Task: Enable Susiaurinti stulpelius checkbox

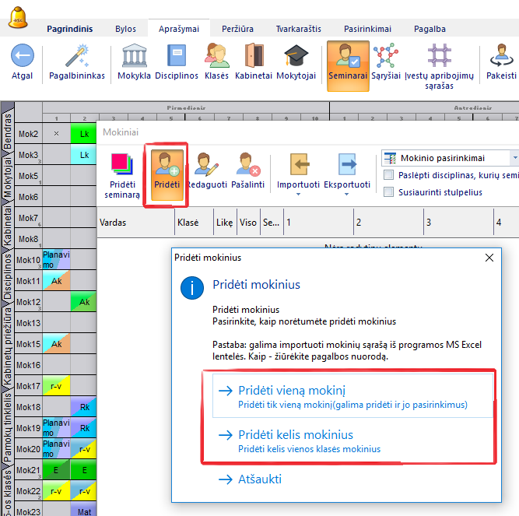Action: (389, 192)
